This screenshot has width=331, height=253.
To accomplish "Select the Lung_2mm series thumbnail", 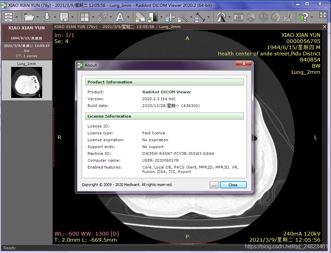I will point(27,80).
